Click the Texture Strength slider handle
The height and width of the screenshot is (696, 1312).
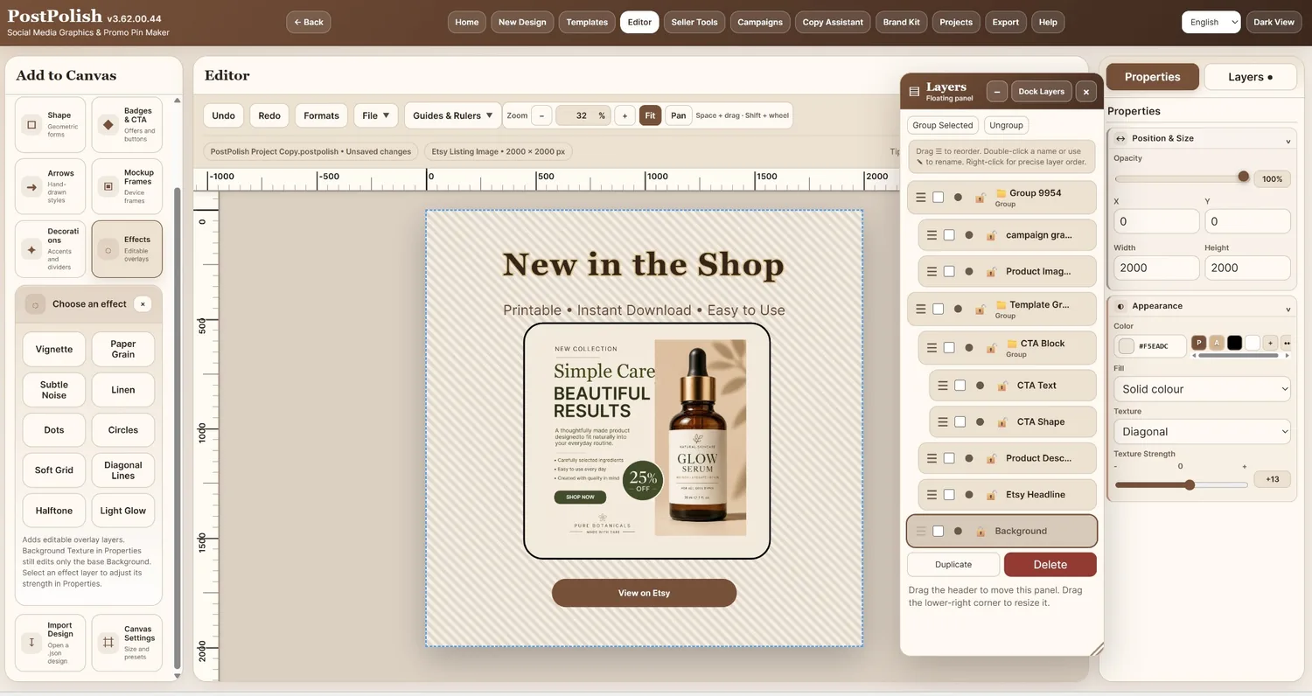(x=1190, y=484)
